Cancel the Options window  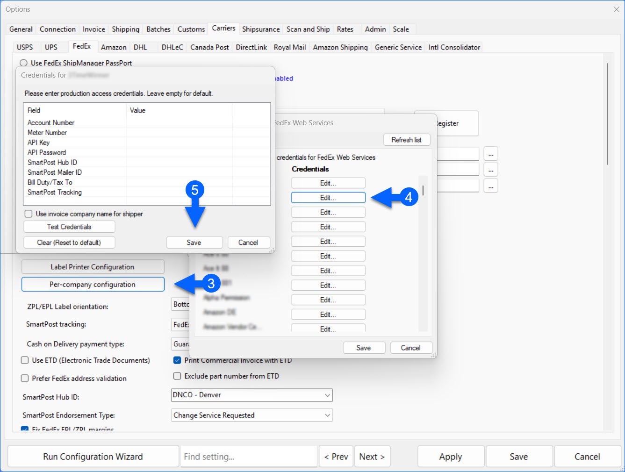[587, 457]
